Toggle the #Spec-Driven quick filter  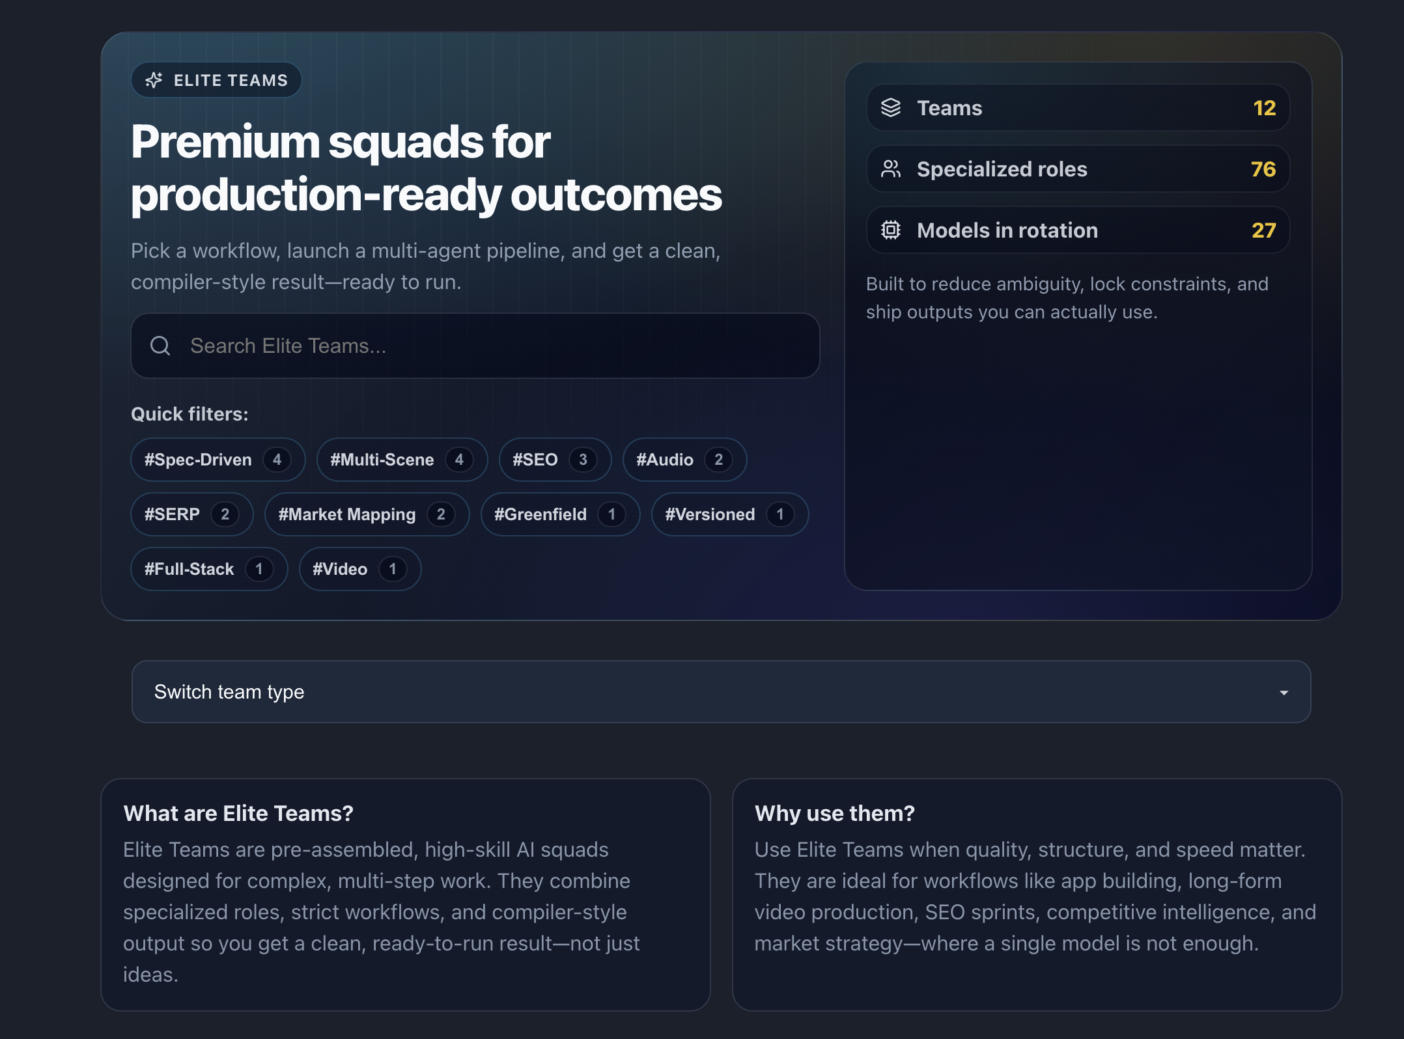(217, 460)
